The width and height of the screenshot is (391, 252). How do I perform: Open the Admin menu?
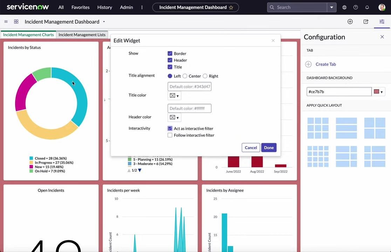tap(126, 7)
